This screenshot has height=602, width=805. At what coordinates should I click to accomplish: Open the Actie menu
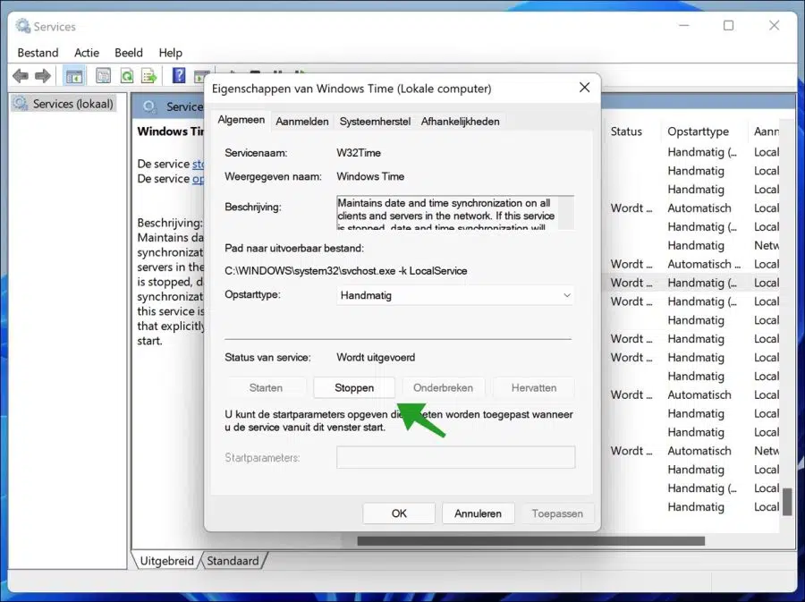tap(87, 53)
